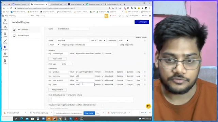Screen dimensions: 218x122
Task: Open the POST method dropdown
Action: tap(54, 45)
